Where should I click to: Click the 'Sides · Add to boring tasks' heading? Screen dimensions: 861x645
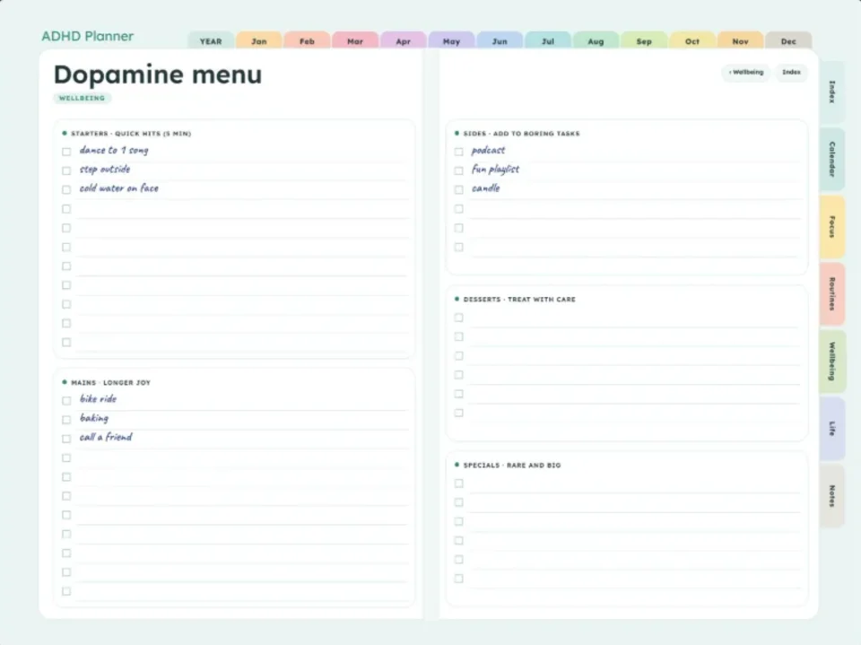point(521,134)
